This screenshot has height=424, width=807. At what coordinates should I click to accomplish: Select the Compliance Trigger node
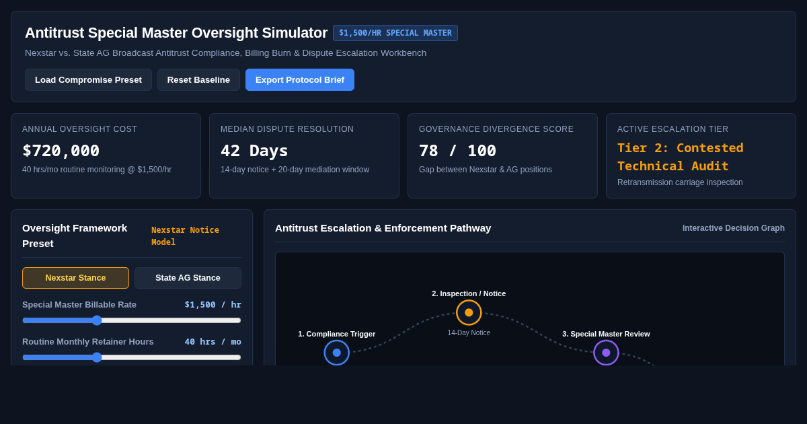(x=337, y=353)
